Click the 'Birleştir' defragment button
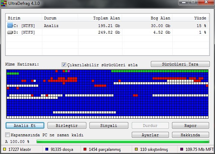 pos(67,125)
